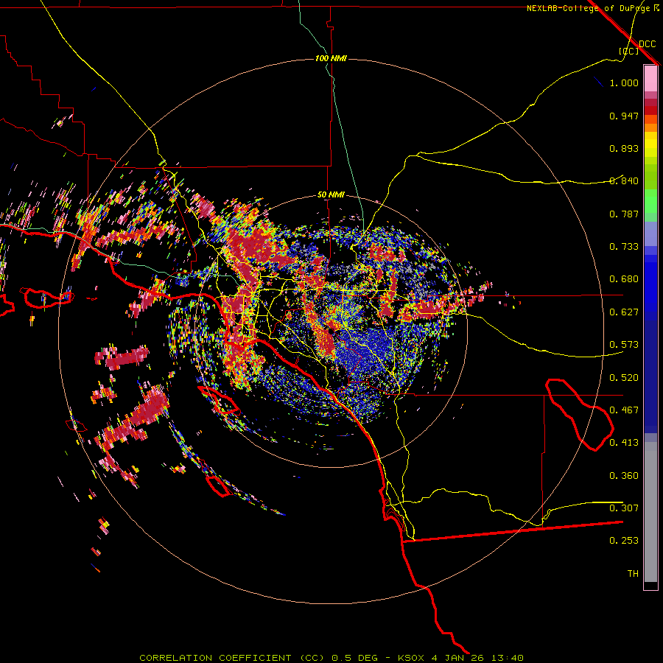
Task: Pick the light pink swatch on the color scale
Action: (650, 79)
